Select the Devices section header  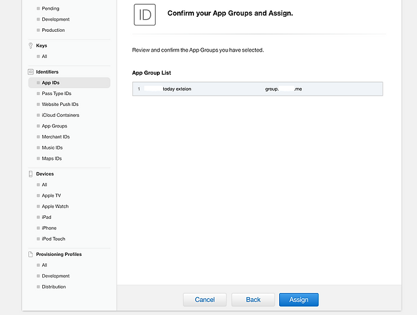45,174
